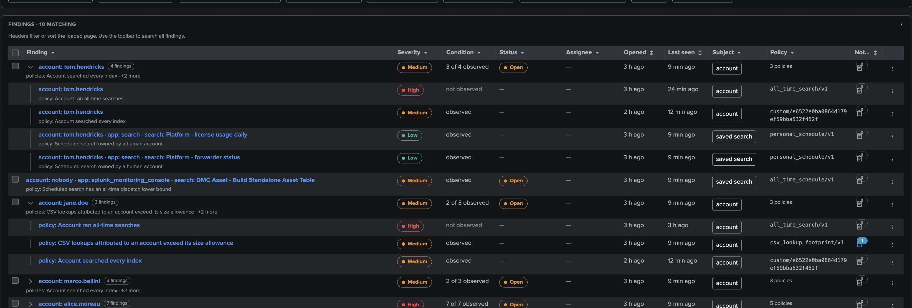Open the Findings panel kebab menu
Viewport: 912px width, 308px height.
[901, 24]
